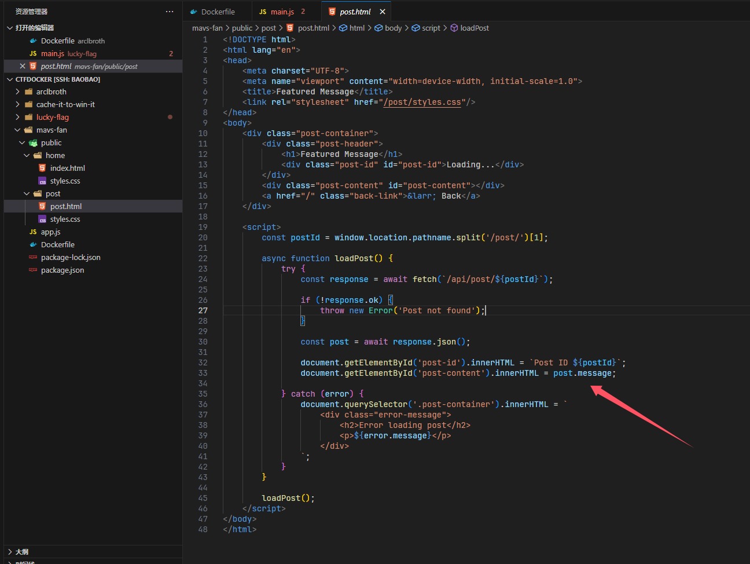The image size is (750, 564).
Task: Open index.html in home folder
Action: (67, 168)
